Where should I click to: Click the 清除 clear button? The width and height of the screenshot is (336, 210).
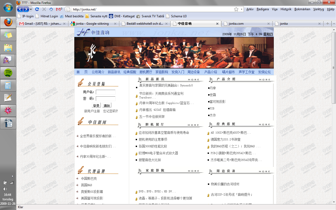[107, 105]
